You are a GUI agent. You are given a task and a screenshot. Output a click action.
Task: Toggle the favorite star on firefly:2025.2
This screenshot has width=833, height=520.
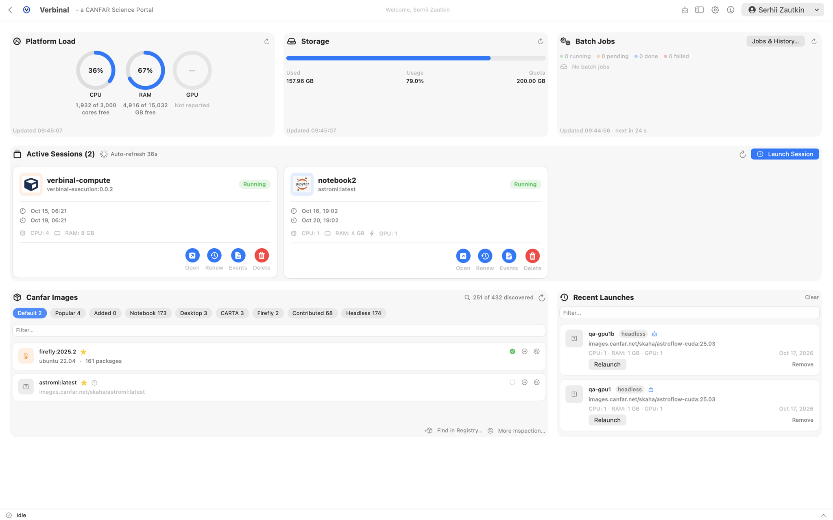tap(83, 352)
